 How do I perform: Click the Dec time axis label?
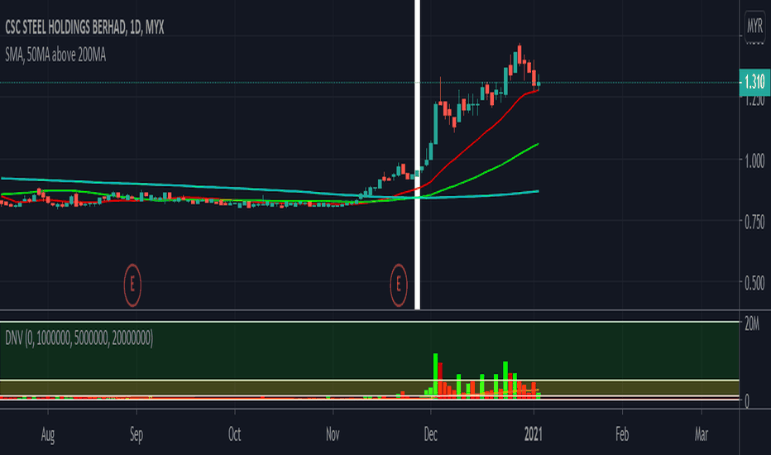tap(431, 435)
